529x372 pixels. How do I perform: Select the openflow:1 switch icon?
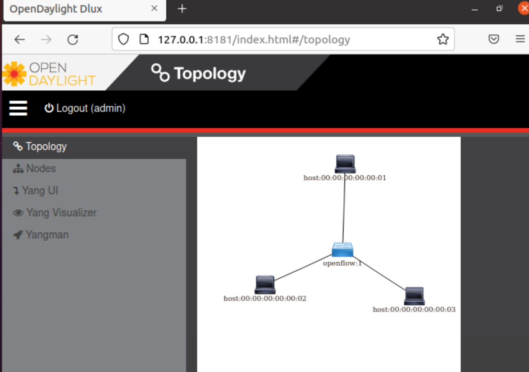342,250
